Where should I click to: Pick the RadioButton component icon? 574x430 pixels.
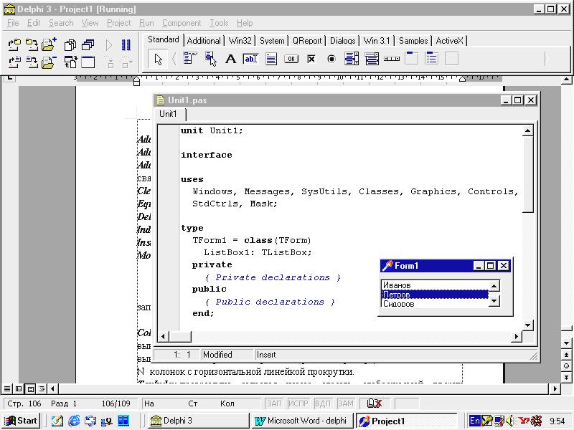point(331,59)
